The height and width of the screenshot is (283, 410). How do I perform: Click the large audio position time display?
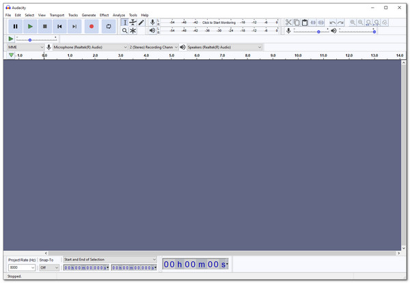[x=195, y=264]
